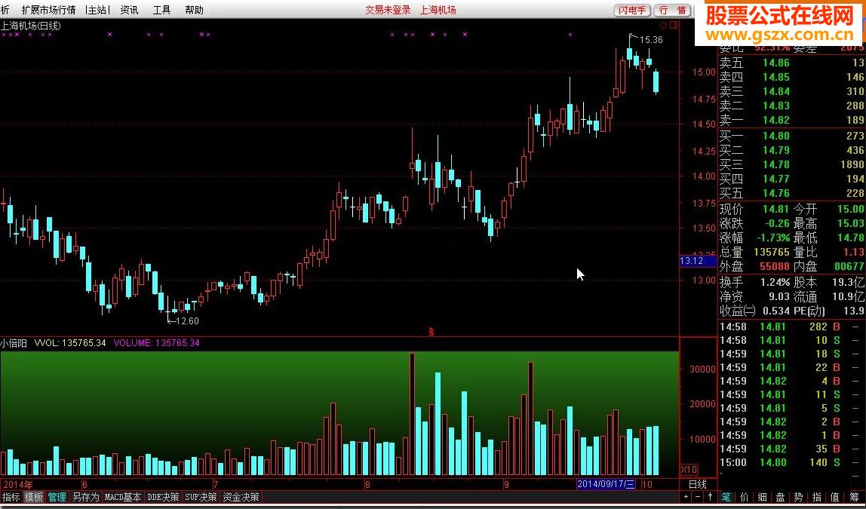Click the 2014年 label on time axis
The width and height of the screenshot is (866, 509).
17,484
